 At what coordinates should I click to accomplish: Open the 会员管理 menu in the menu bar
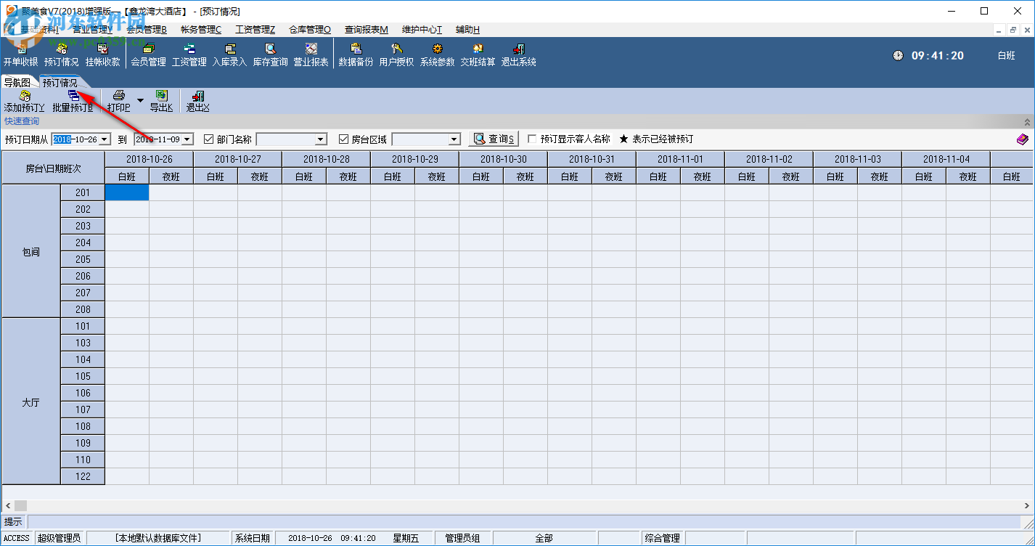click(147, 30)
